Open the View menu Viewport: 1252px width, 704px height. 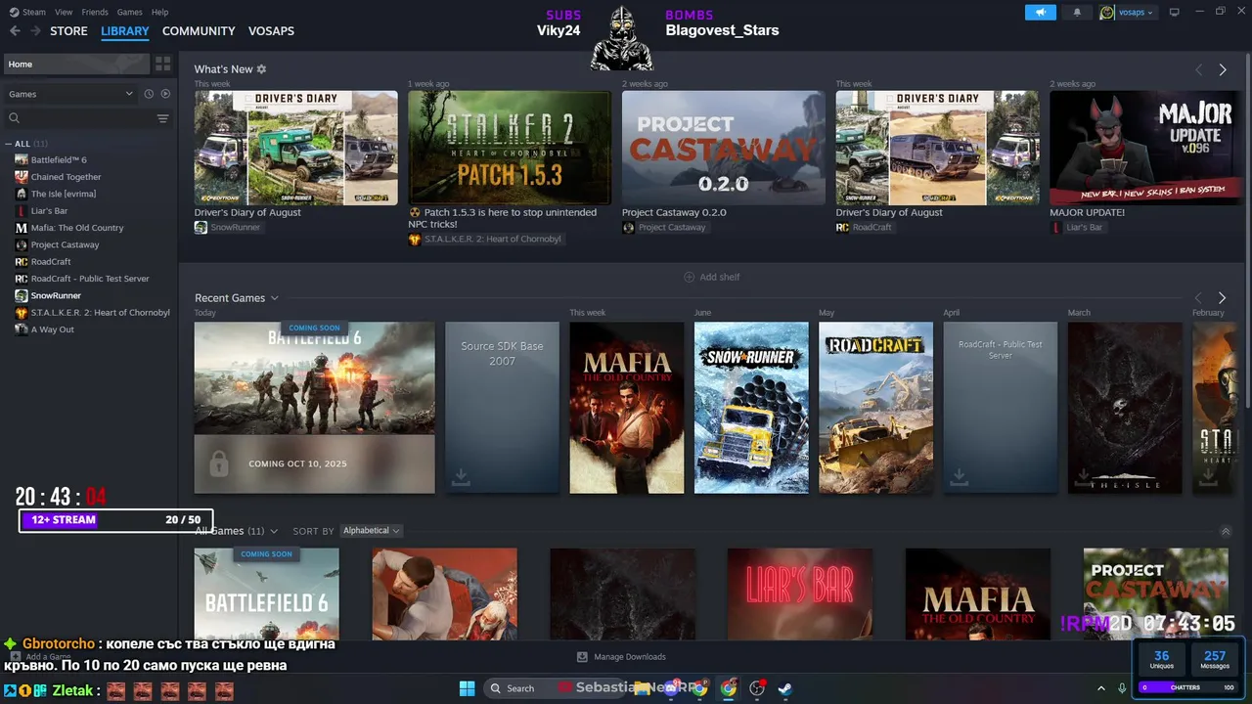(64, 12)
